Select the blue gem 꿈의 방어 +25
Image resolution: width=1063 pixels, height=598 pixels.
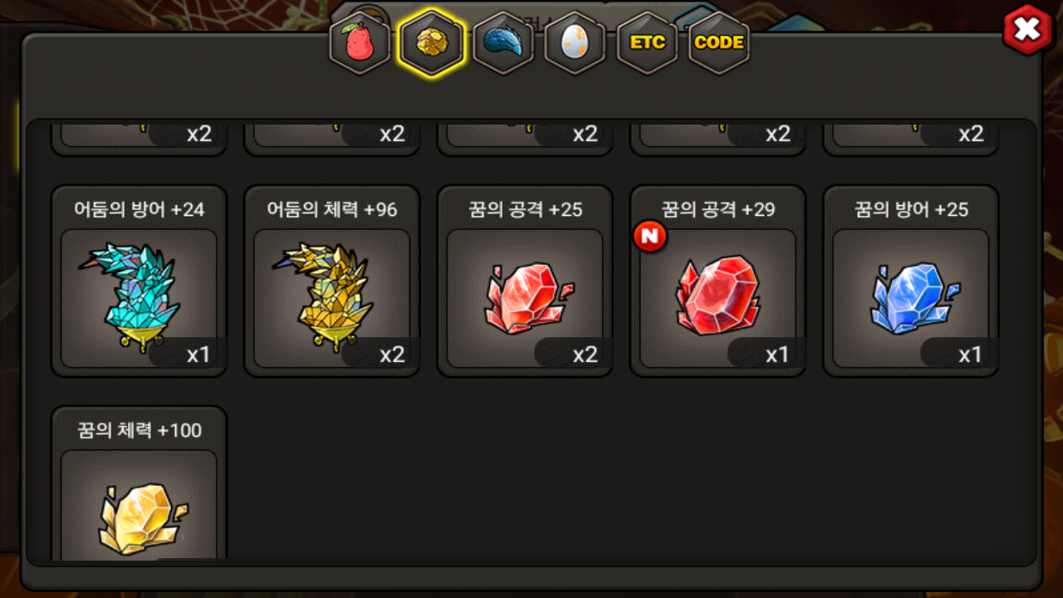pos(911,281)
